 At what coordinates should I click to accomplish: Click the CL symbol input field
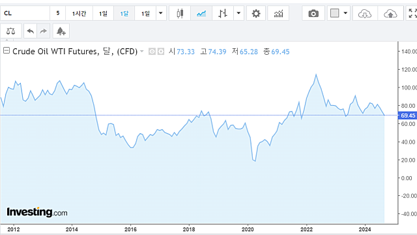coord(25,13)
